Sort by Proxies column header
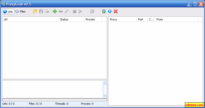The image size is (205, 108). tap(93, 19)
